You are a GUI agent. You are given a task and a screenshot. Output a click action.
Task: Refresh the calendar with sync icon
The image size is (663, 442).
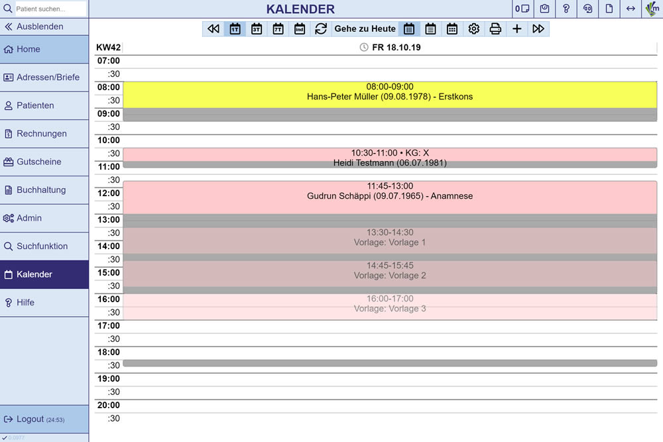[x=321, y=29]
